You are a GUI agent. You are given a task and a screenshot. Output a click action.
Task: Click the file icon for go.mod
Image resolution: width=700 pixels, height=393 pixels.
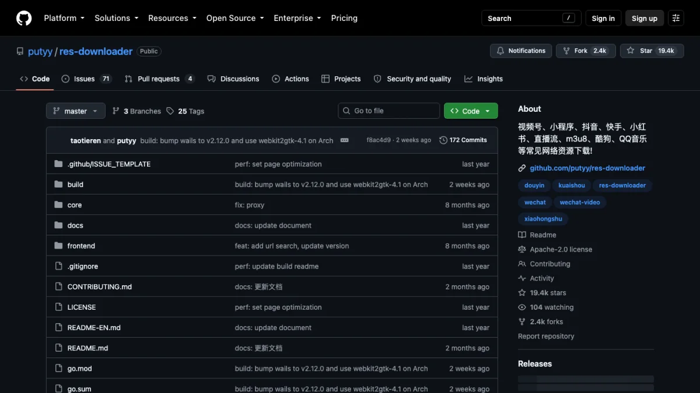[58, 369]
